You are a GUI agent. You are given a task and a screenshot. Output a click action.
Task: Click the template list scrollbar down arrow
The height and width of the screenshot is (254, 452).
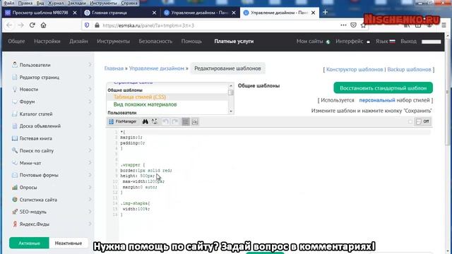[x=231, y=111]
